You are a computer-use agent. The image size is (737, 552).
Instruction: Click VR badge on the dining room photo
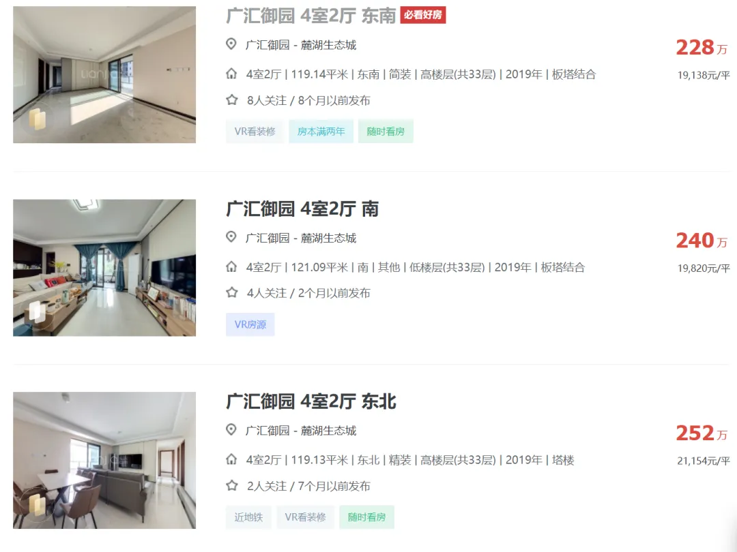37,505
